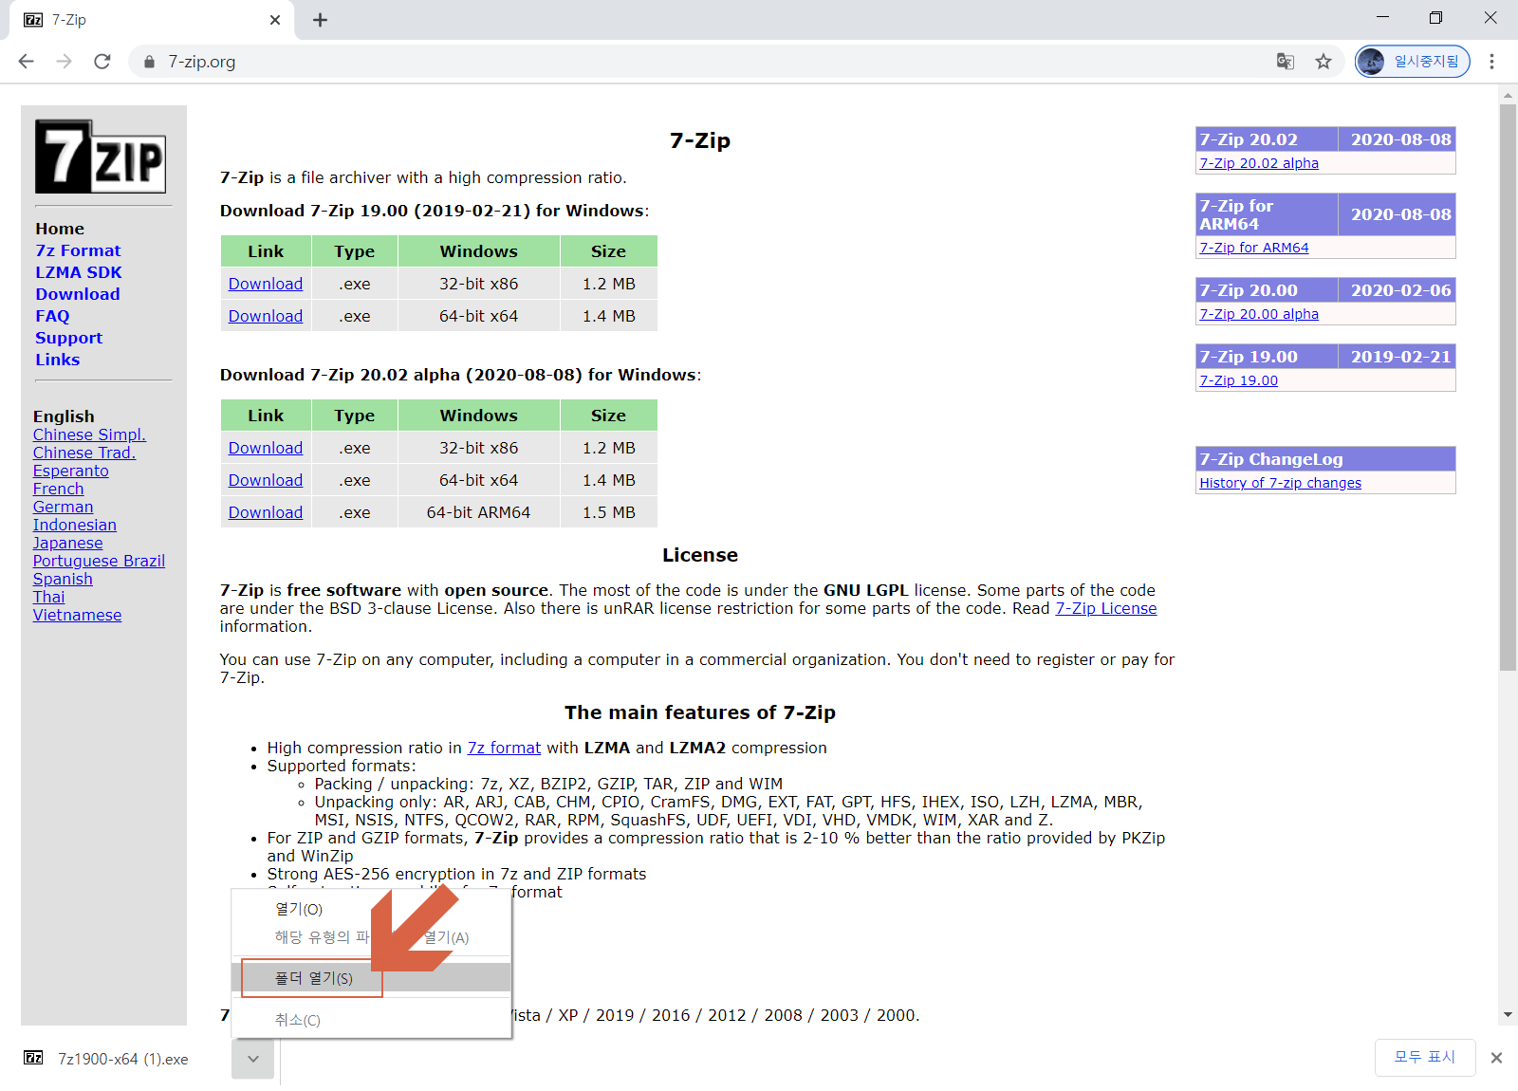Close the downloads bar
The image size is (1518, 1091).
click(x=1496, y=1058)
